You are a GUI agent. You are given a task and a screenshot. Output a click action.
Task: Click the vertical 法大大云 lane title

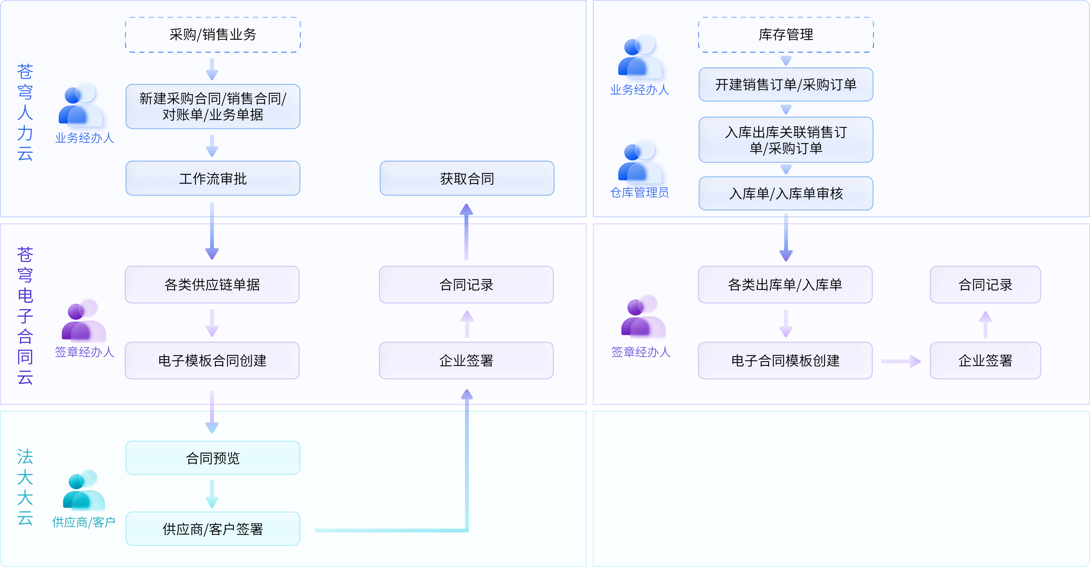[25, 487]
